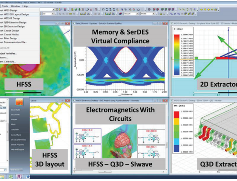Open OneNote from the taskbar
The image size is (237, 181).
coord(19,177)
